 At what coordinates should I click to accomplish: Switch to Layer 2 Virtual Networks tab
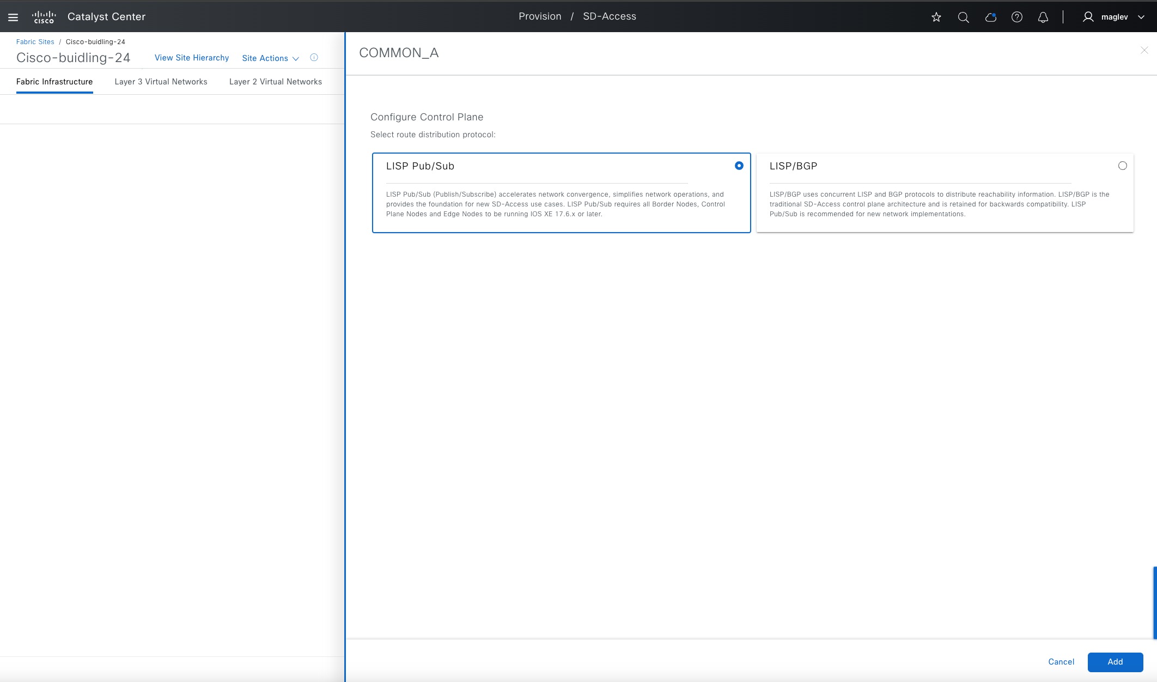tap(275, 82)
